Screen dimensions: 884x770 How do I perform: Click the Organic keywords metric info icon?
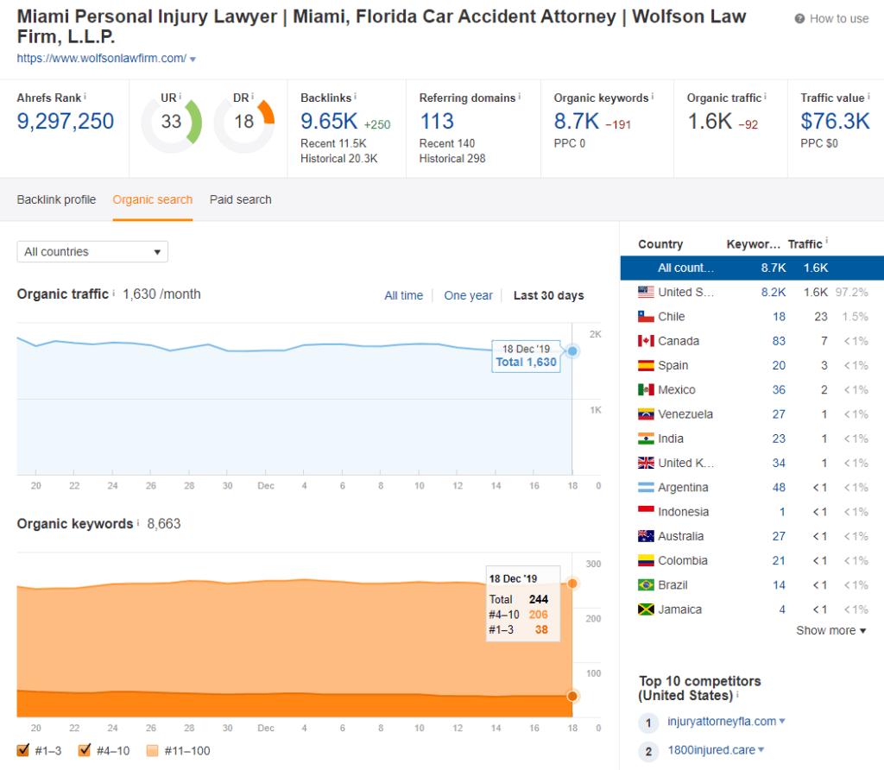click(x=653, y=97)
